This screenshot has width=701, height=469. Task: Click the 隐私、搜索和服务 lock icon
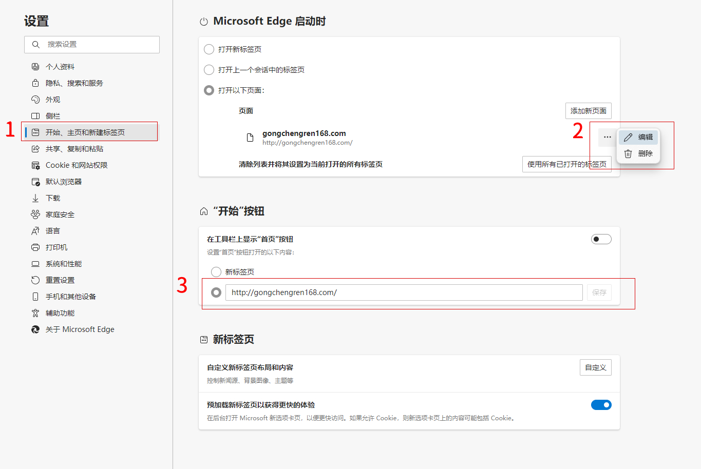click(35, 83)
